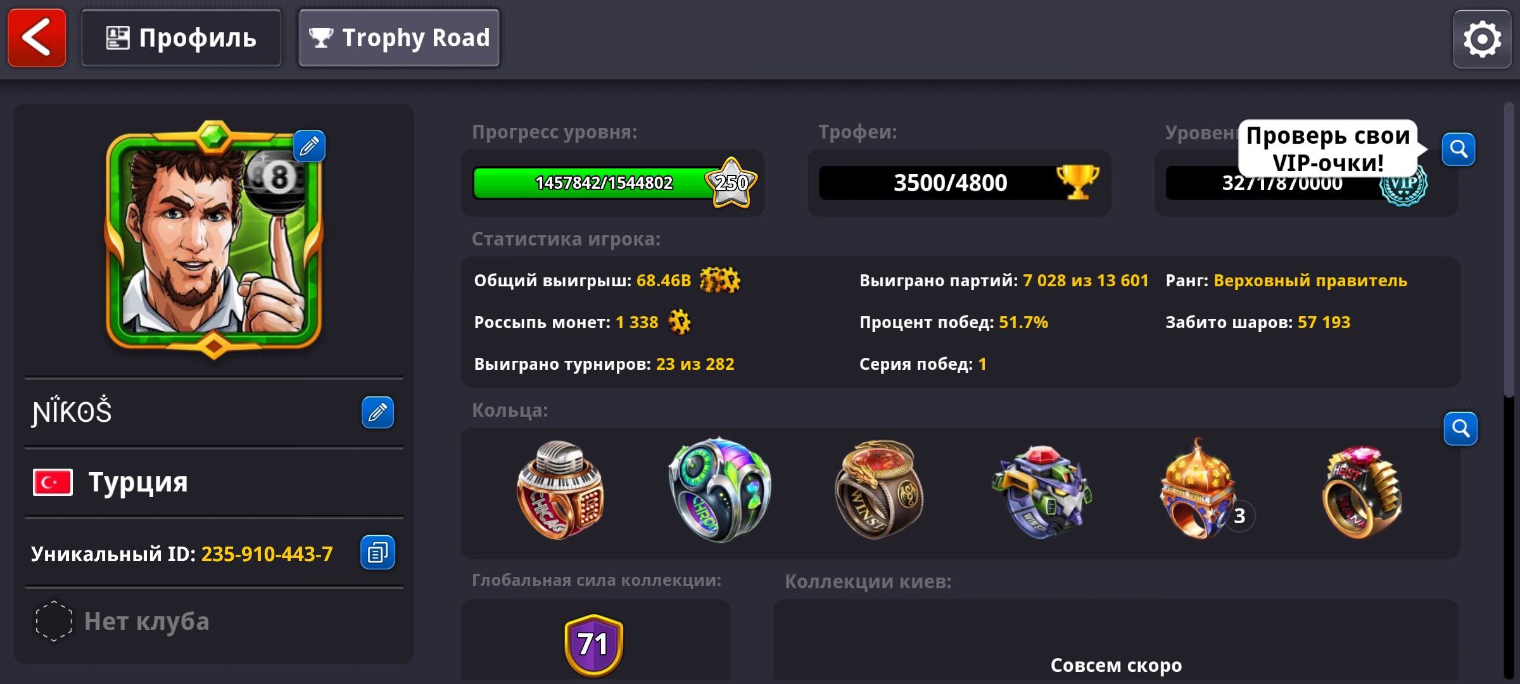
Task: Select the Chicago microphone ring
Action: point(560,491)
